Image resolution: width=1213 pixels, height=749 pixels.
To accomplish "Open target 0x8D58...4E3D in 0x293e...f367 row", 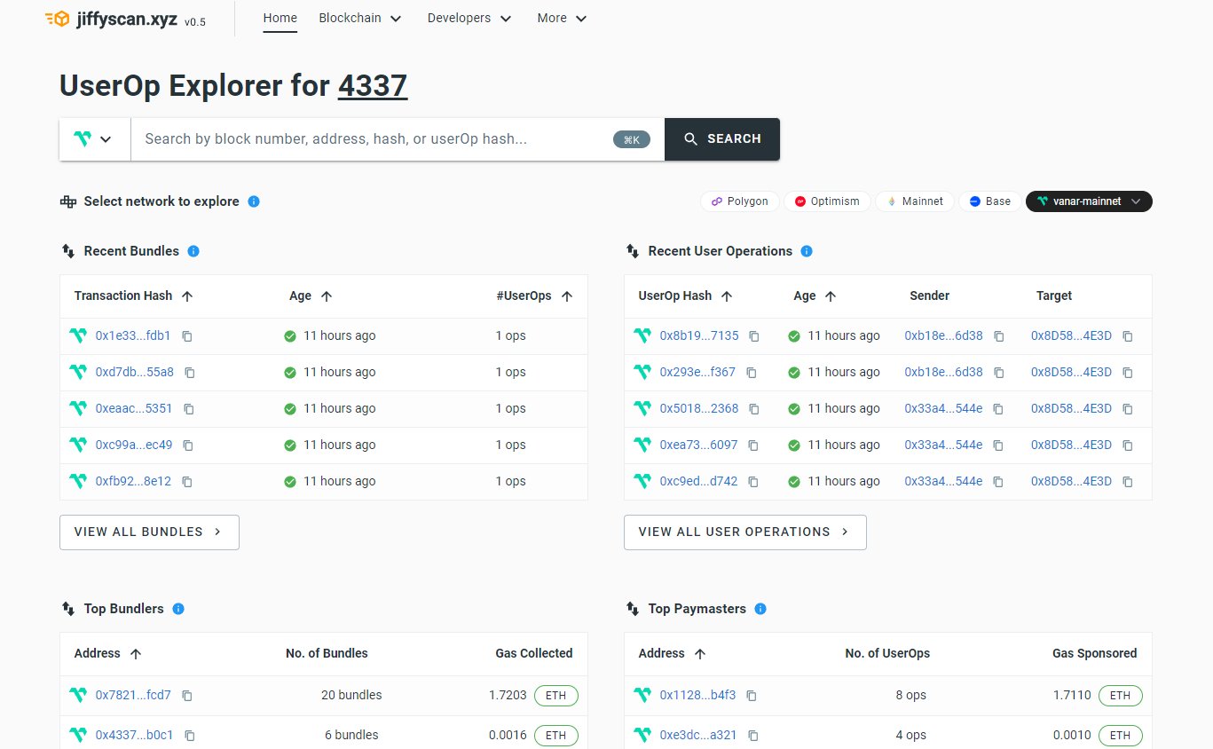I will (x=1071, y=373).
